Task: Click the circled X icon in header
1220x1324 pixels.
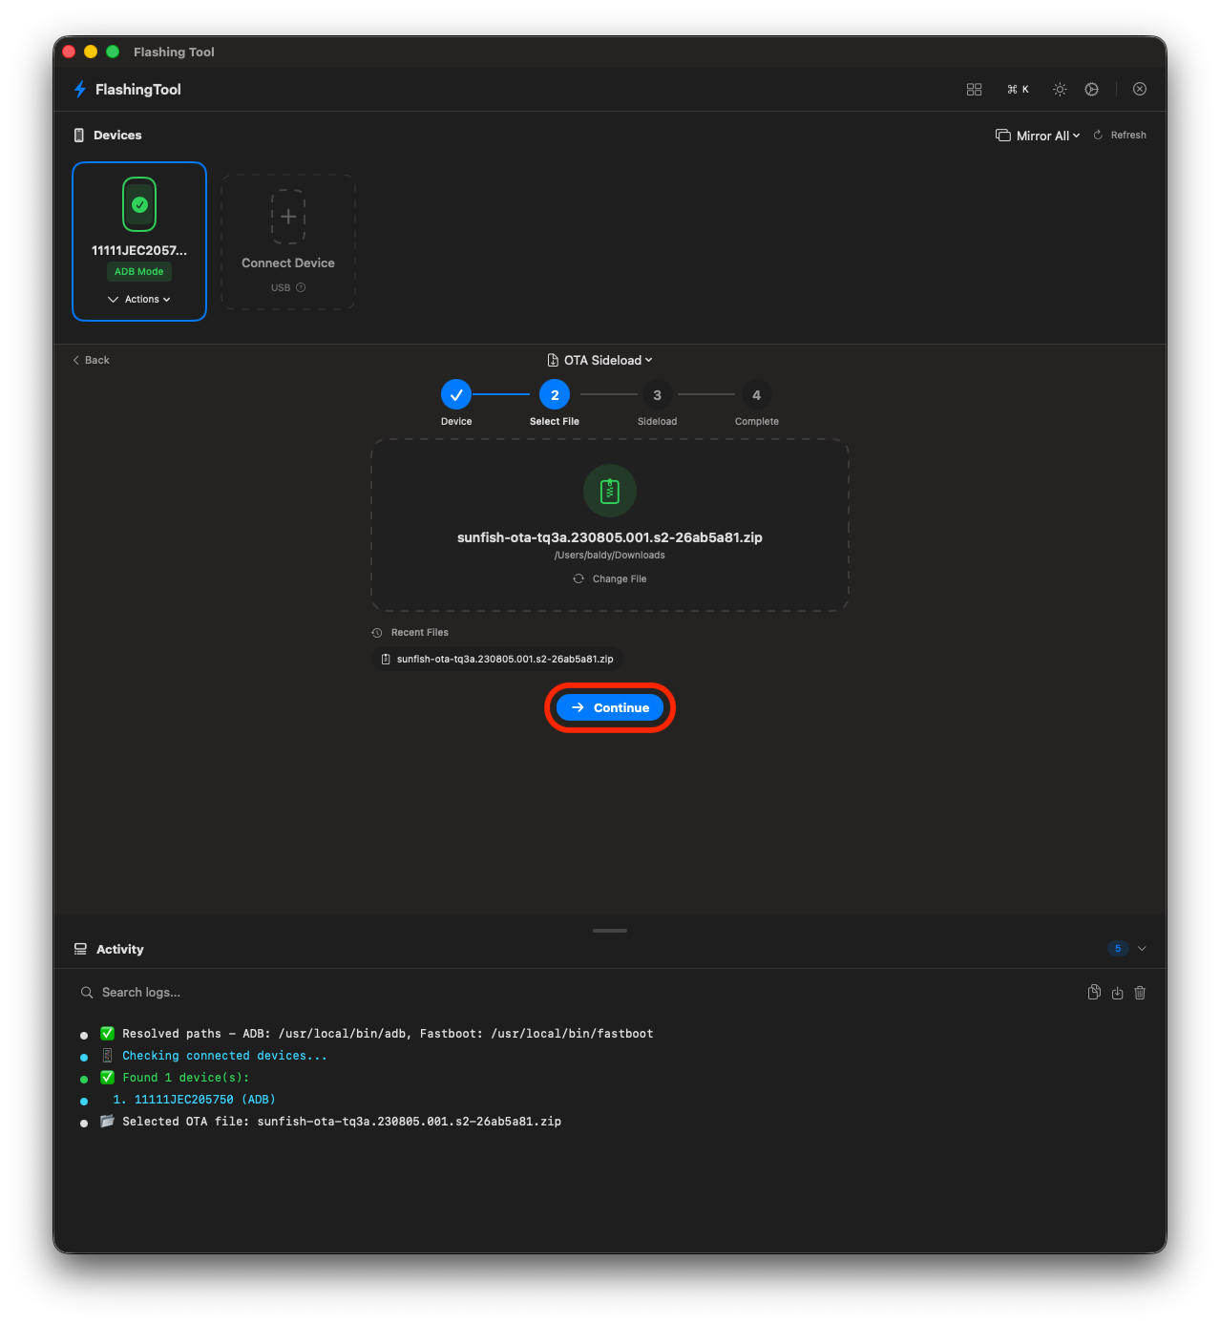Action: coord(1140,89)
